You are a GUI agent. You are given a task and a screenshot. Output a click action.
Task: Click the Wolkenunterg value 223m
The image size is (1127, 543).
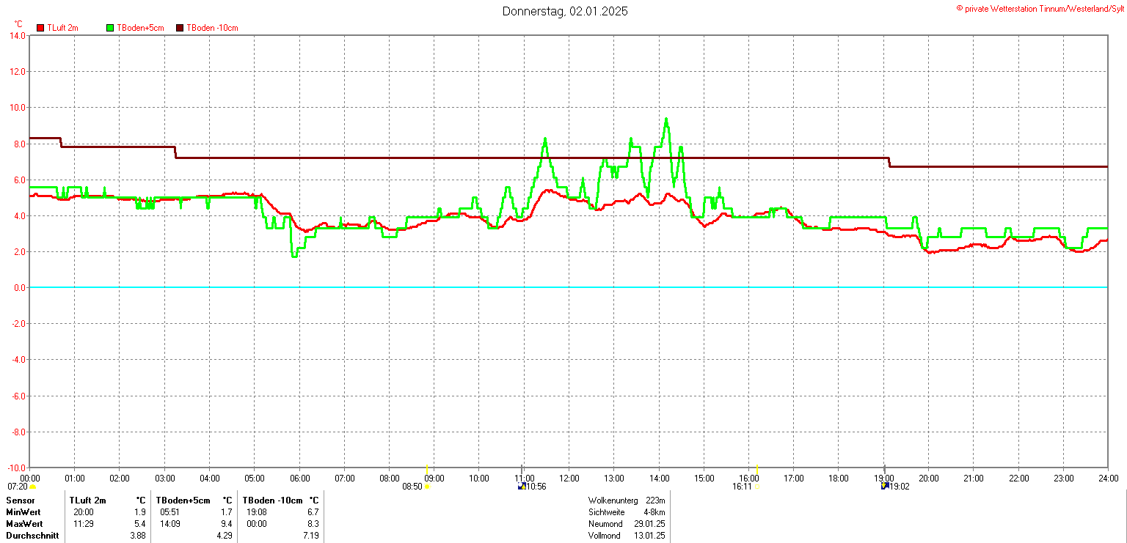(655, 500)
